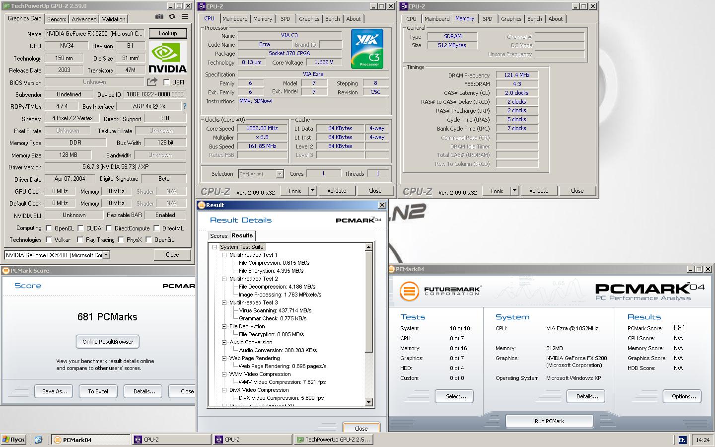Image resolution: width=715 pixels, height=447 pixels.
Task: Click the GPU-Z screenshot camera icon
Action: pos(159,17)
